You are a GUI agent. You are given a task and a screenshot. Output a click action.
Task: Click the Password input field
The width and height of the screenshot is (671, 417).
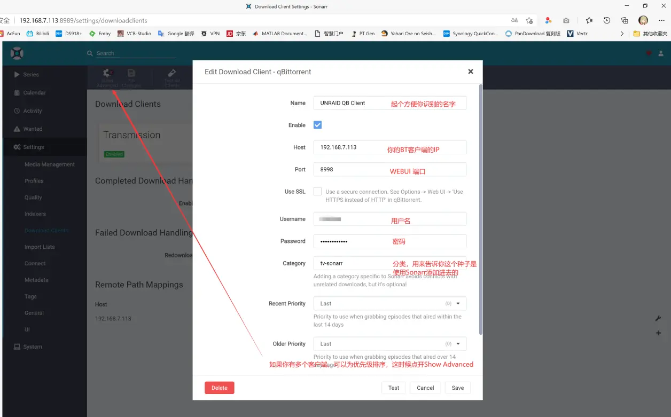tap(390, 241)
